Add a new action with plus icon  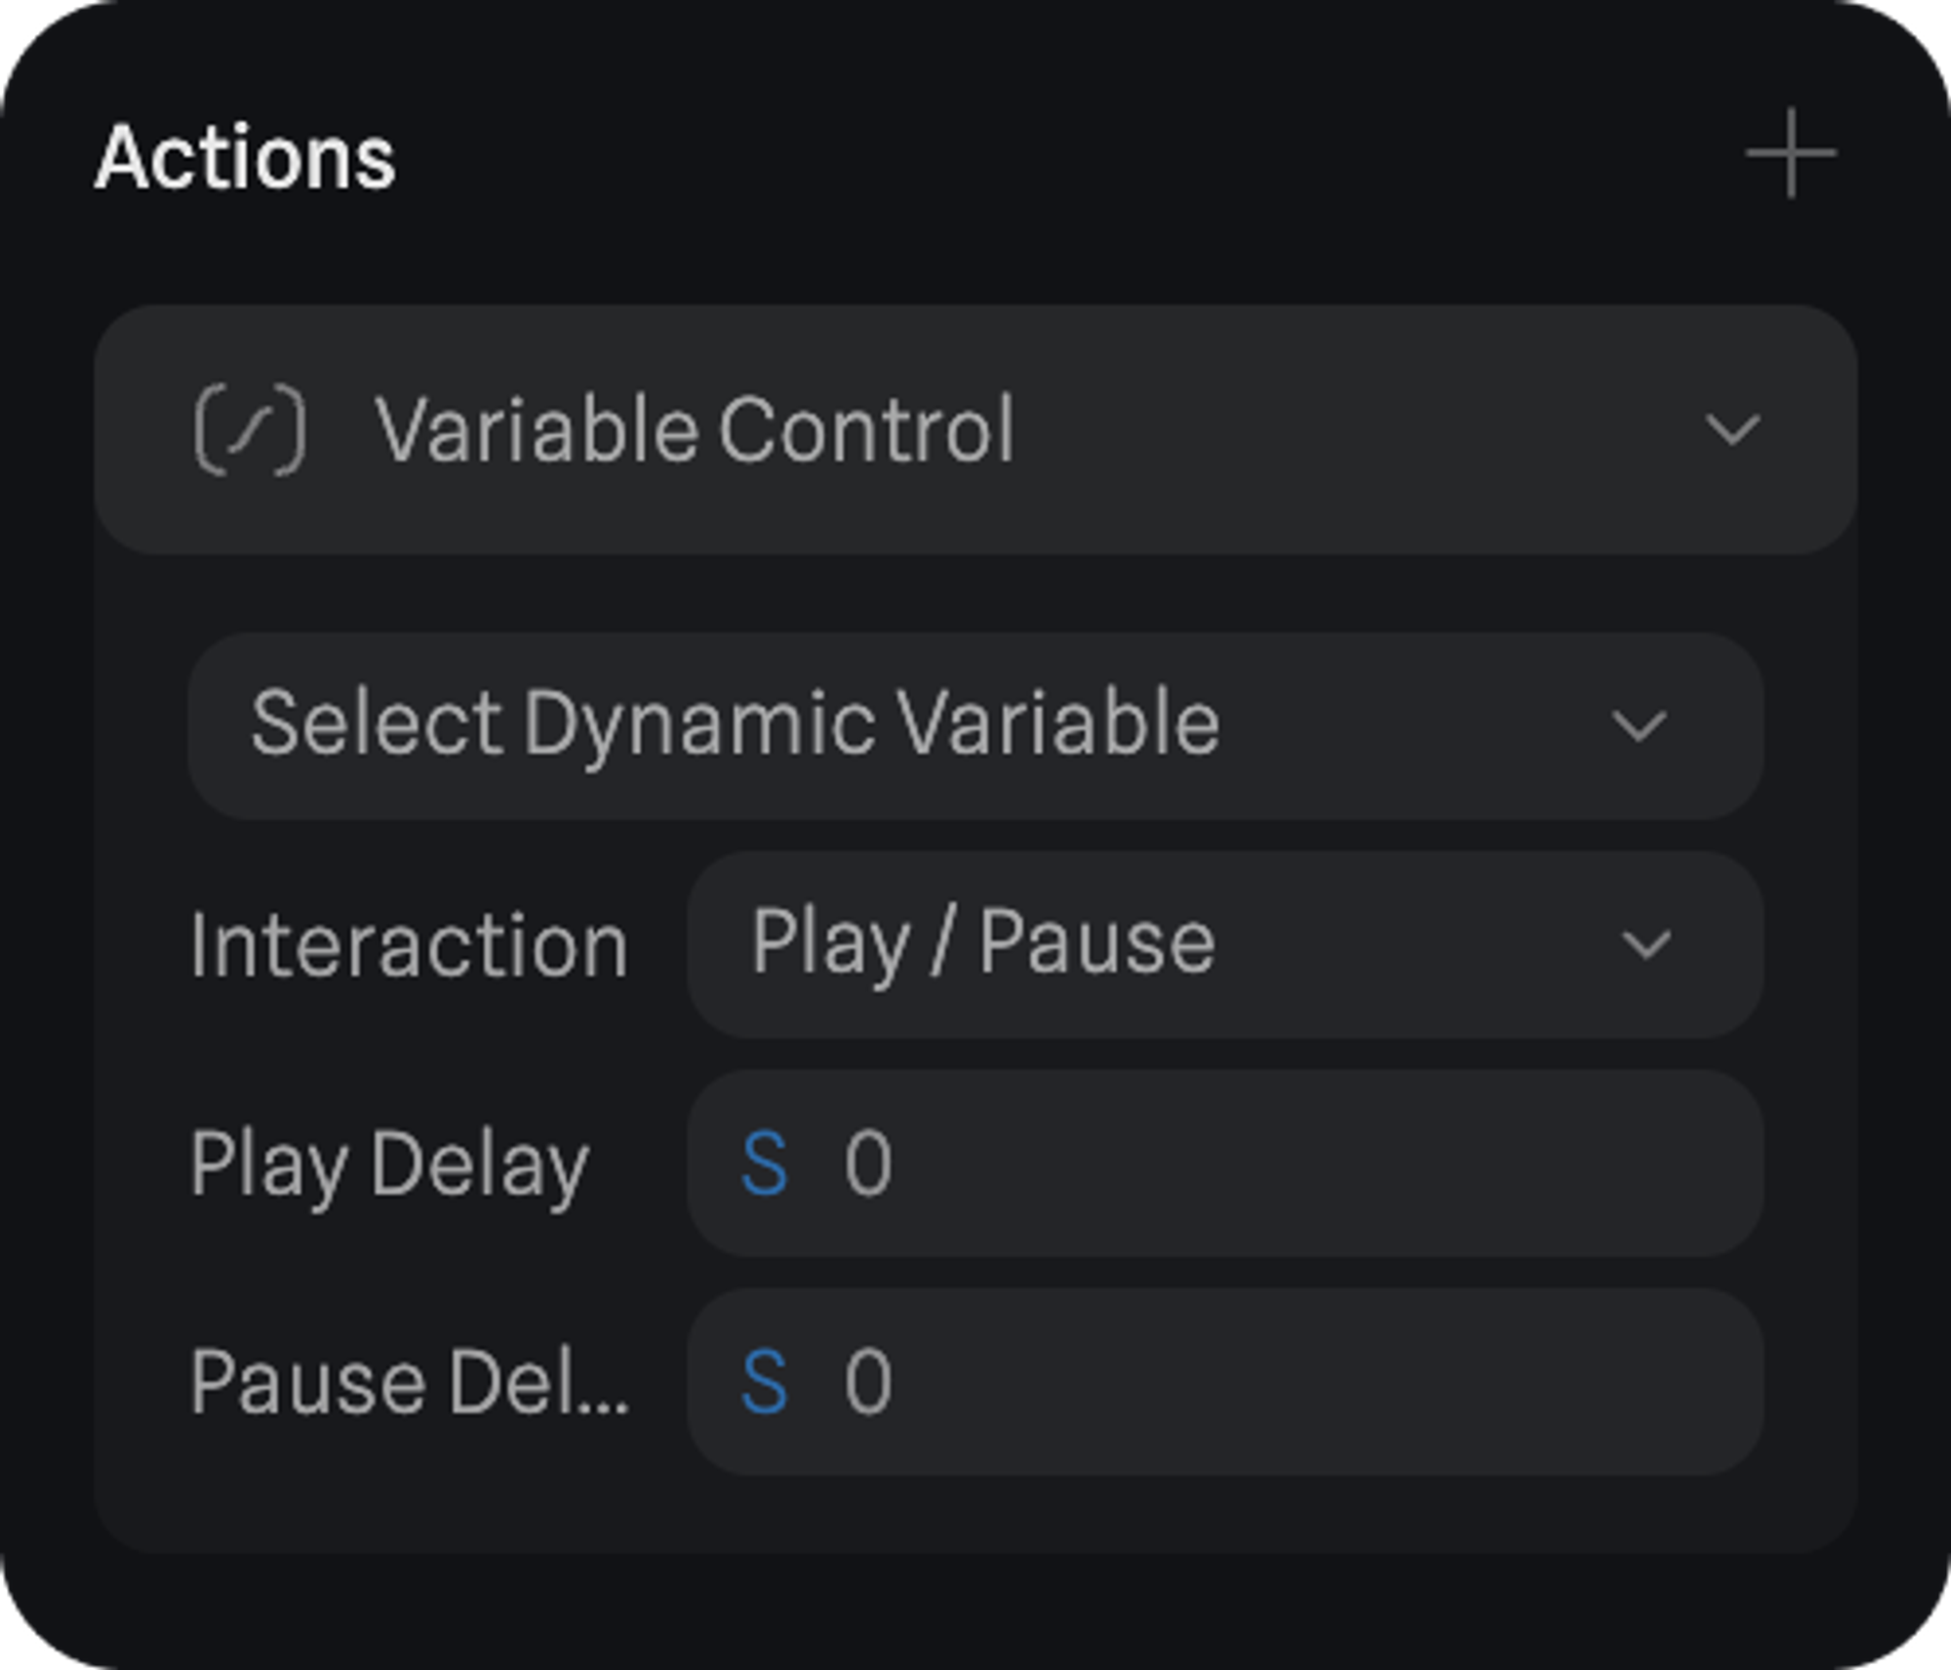(1790, 154)
